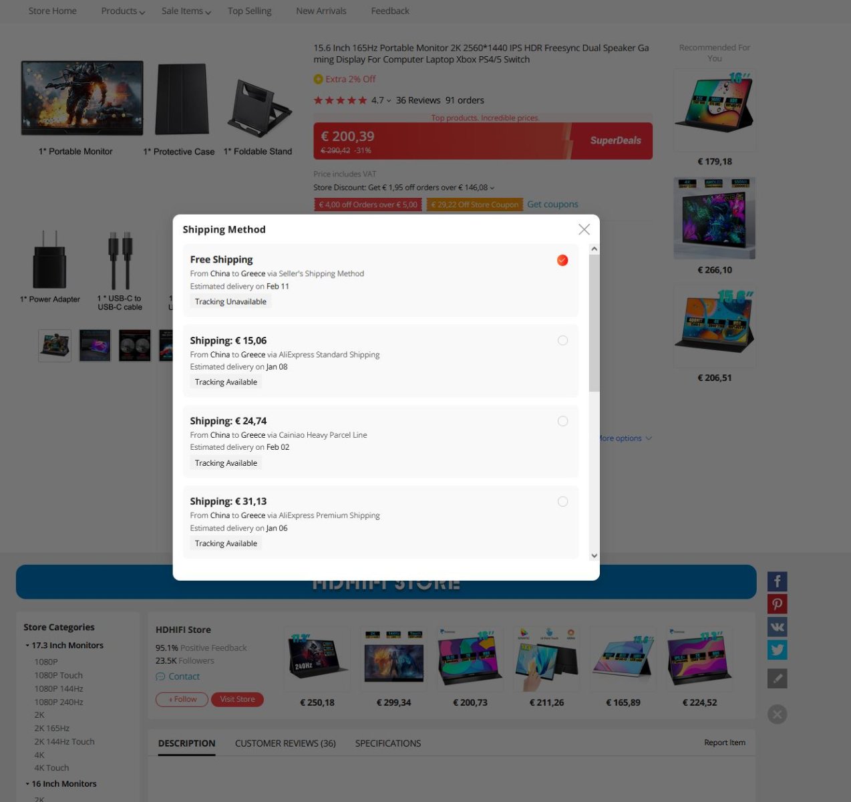The image size is (851, 802).
Task: Choose AliExpress Standard Shipping € 15,06 option
Action: tap(562, 340)
